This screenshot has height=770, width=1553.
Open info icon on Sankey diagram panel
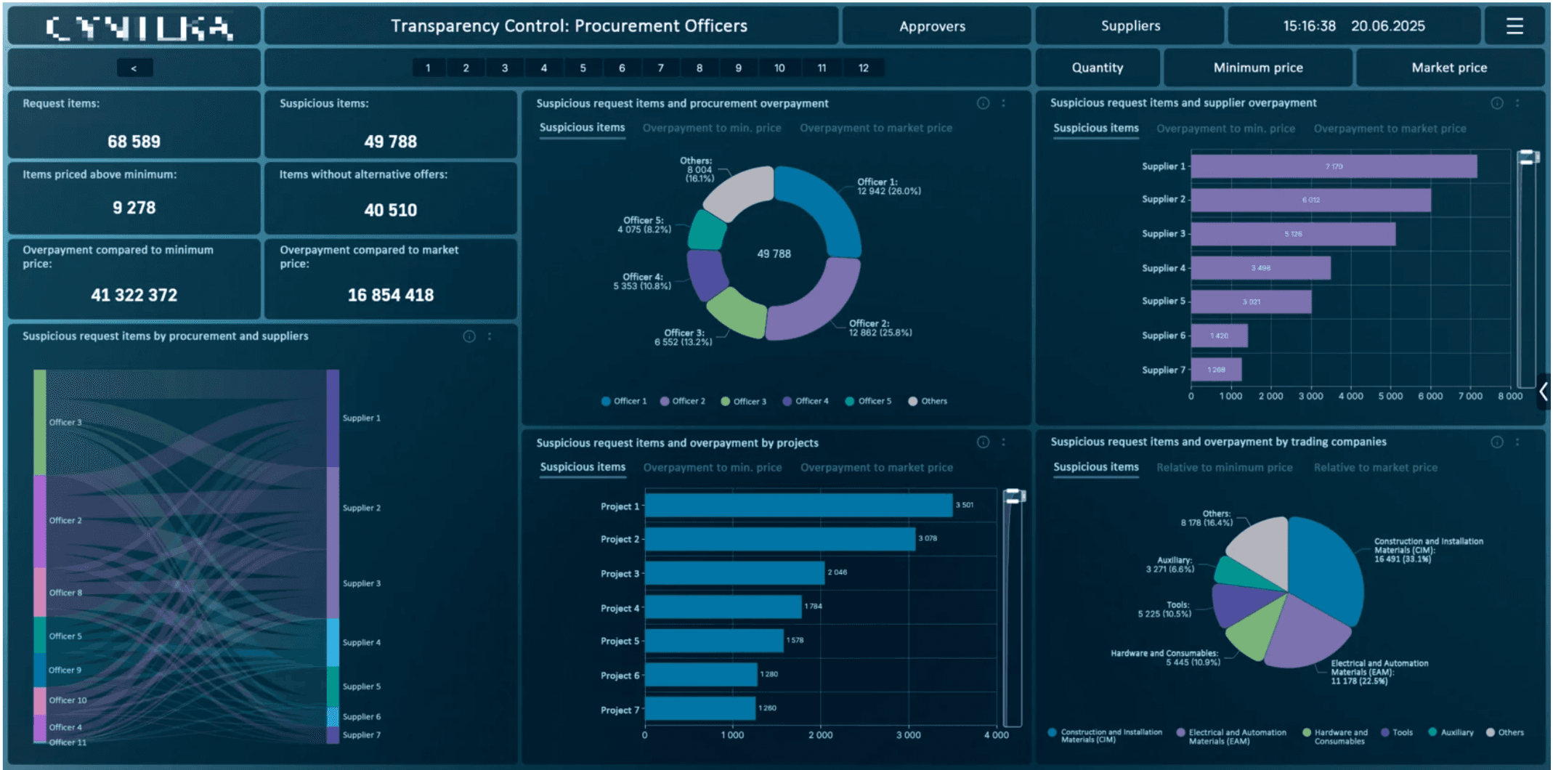(x=469, y=336)
